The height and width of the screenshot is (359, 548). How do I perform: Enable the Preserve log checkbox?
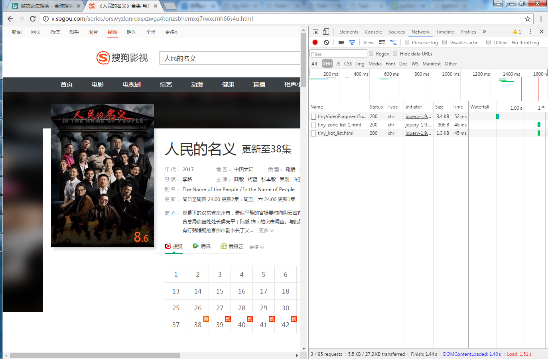[407, 42]
